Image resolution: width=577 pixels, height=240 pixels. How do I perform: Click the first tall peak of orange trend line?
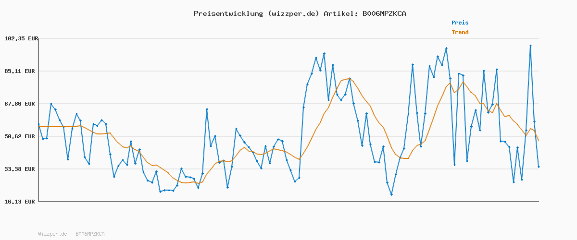point(348,78)
